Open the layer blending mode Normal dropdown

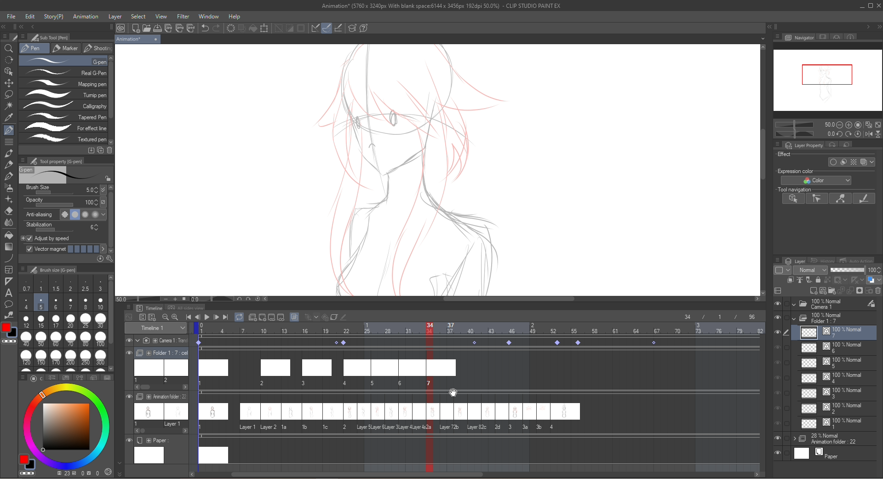[810, 270]
